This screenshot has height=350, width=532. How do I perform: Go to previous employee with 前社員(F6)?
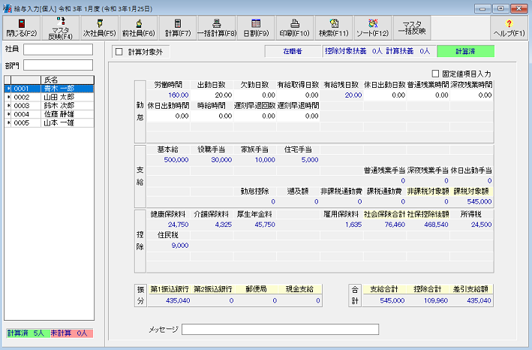tap(138, 29)
